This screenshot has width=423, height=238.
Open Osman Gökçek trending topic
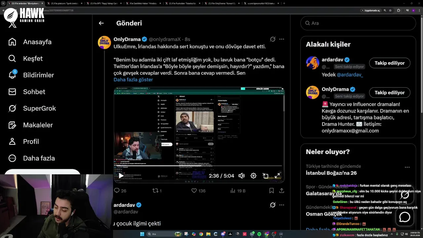coord(324,214)
